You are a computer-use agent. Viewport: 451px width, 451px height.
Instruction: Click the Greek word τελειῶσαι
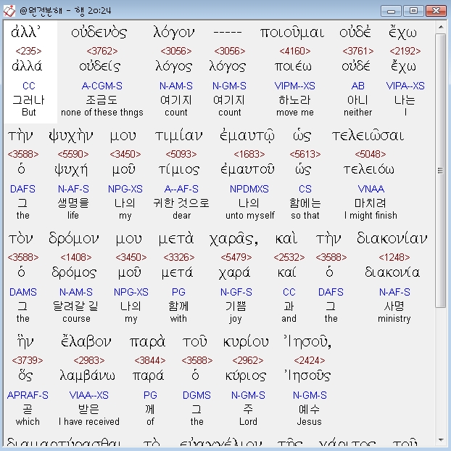click(368, 135)
